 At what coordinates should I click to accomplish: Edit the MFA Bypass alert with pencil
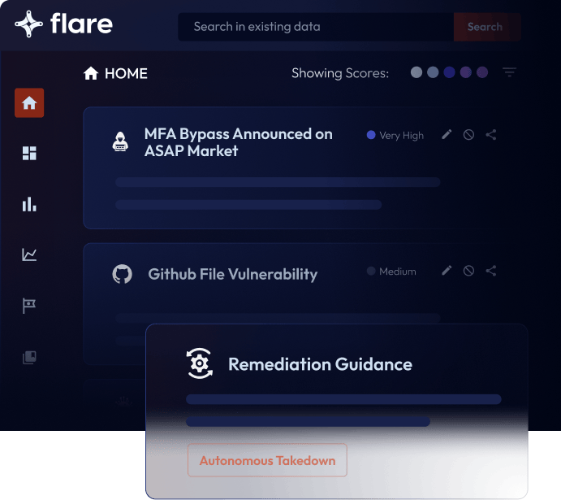447,135
